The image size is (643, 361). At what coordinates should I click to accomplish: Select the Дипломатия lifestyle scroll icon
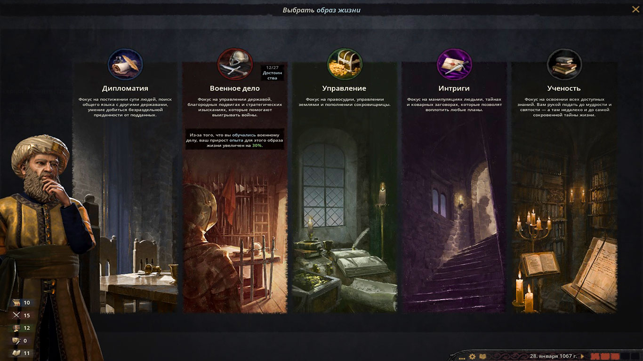click(125, 65)
